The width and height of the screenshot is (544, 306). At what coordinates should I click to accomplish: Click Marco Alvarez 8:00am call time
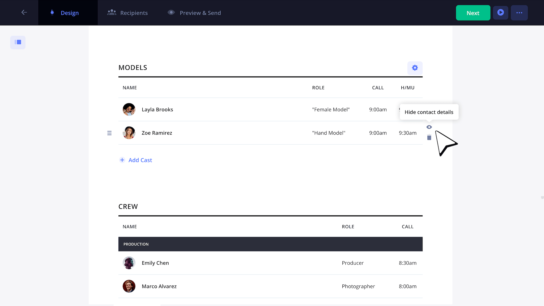click(x=407, y=286)
